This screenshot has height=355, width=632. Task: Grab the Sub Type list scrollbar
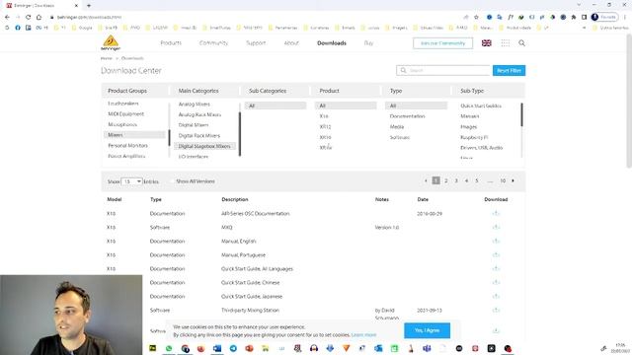pos(522,114)
